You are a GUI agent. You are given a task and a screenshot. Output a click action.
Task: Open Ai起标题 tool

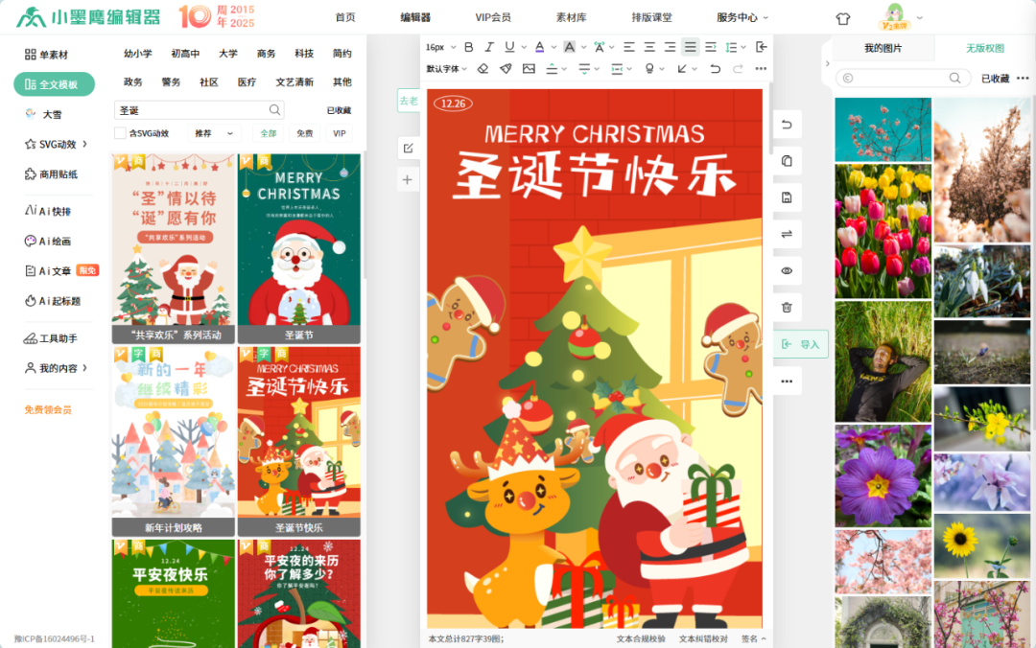tap(53, 301)
